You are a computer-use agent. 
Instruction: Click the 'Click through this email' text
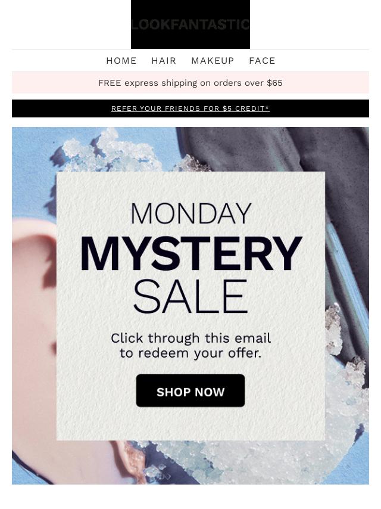pos(190,338)
